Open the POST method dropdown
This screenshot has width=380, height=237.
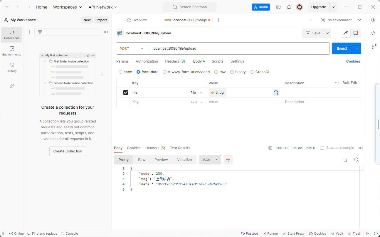132,48
